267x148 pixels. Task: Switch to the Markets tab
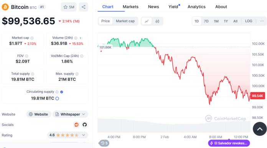click(130, 7)
